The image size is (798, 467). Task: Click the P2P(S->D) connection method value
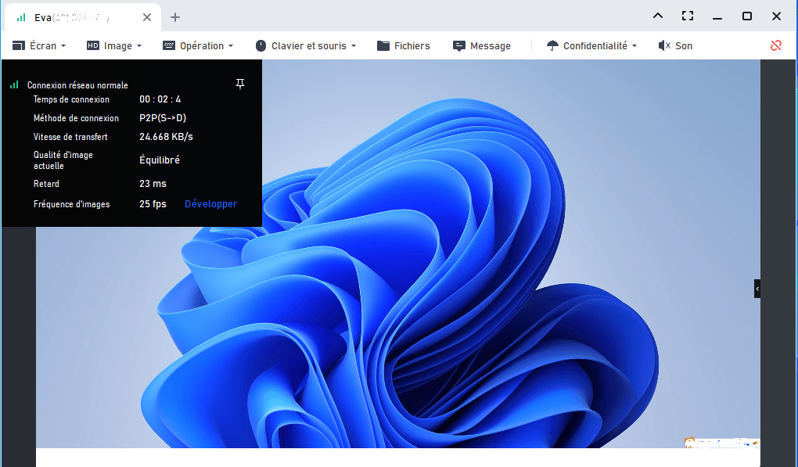pyautogui.click(x=163, y=118)
